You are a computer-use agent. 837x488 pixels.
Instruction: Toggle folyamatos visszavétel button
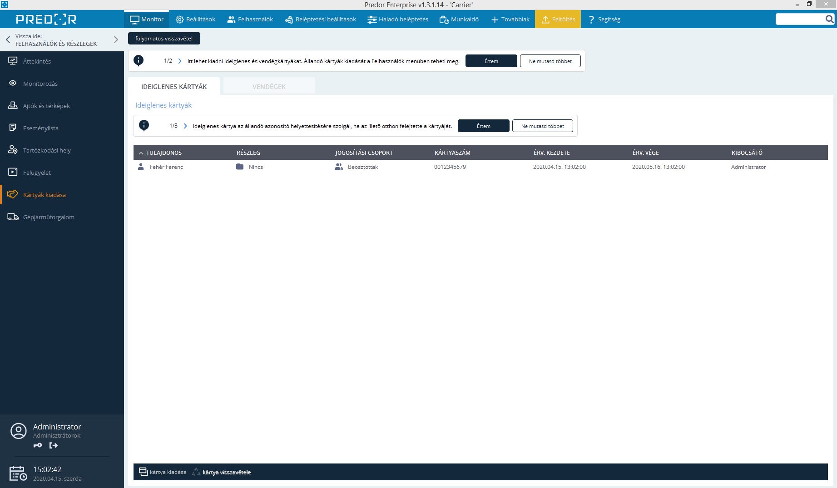[x=164, y=39]
